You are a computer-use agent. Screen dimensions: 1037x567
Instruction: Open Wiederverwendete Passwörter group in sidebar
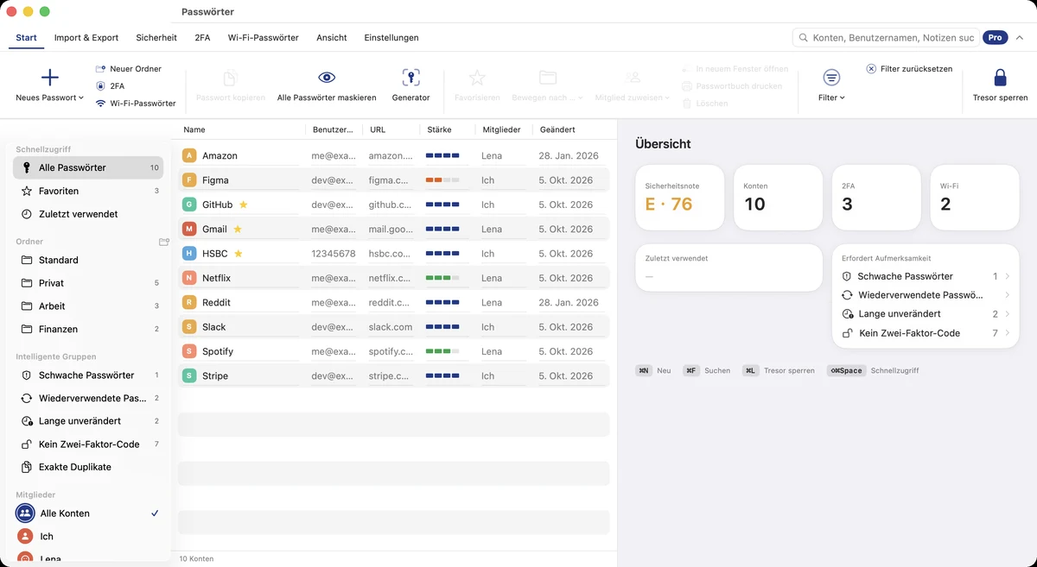(x=88, y=398)
